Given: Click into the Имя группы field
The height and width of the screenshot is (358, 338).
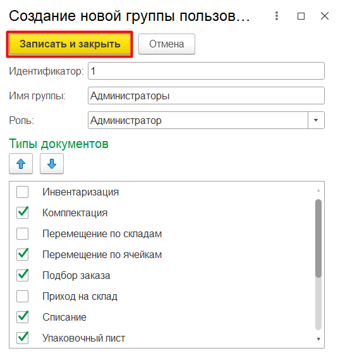Looking at the screenshot, I should (x=206, y=96).
